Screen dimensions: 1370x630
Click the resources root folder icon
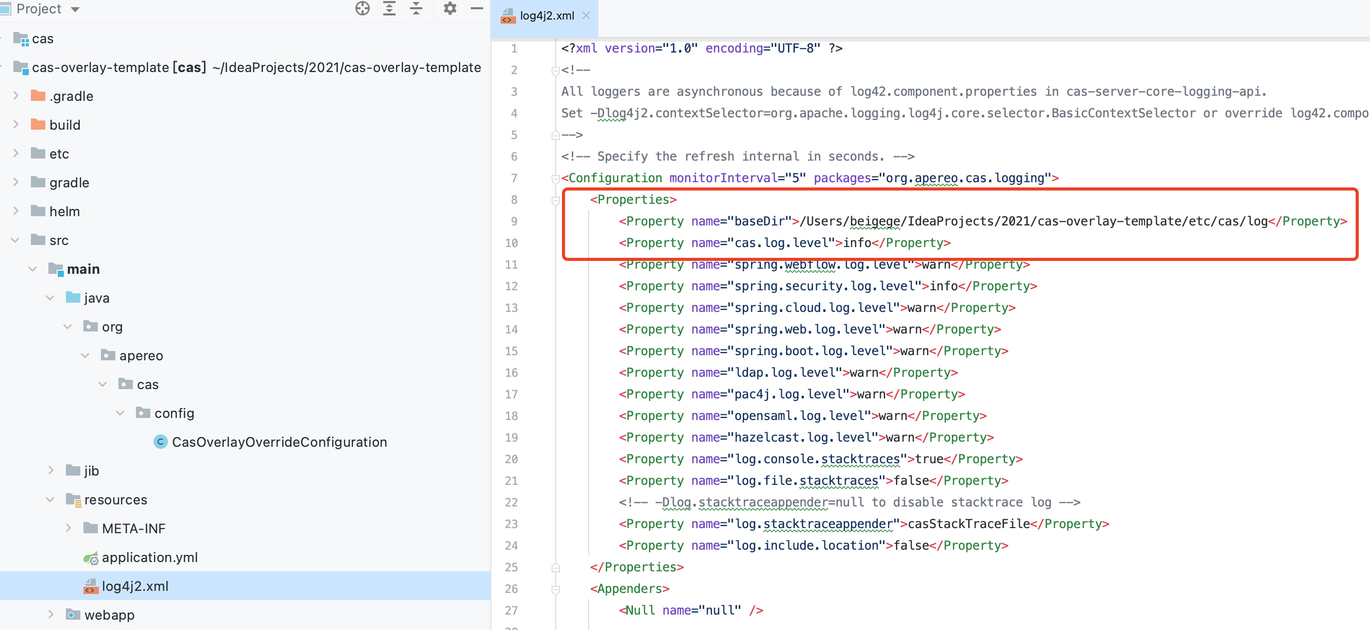click(73, 500)
